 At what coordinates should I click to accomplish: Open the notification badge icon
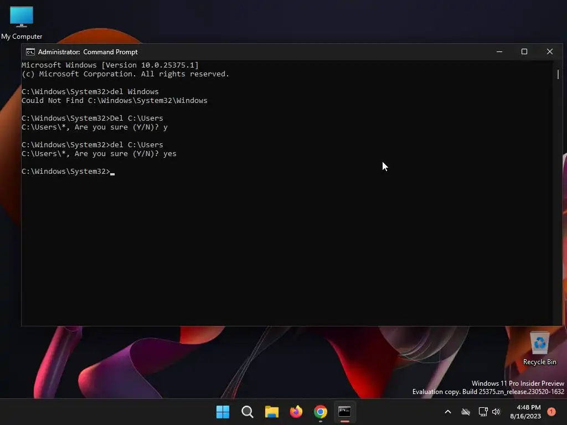tap(551, 411)
